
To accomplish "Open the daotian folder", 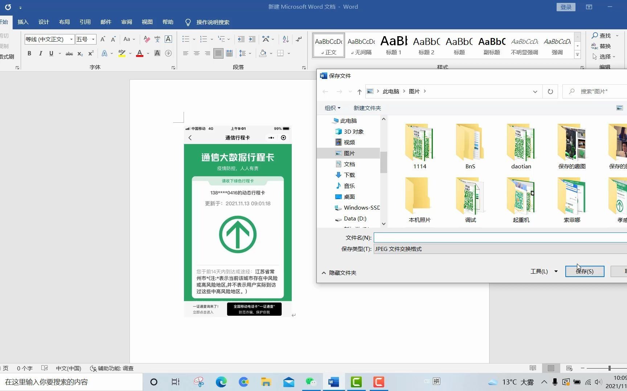I will 521,147.
